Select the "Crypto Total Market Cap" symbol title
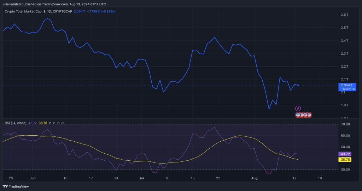The width and height of the screenshot is (362, 191). 23,11
